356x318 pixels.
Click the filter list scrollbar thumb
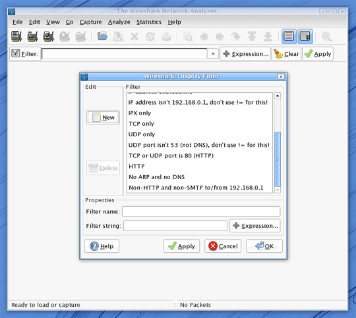pyautogui.click(x=278, y=159)
